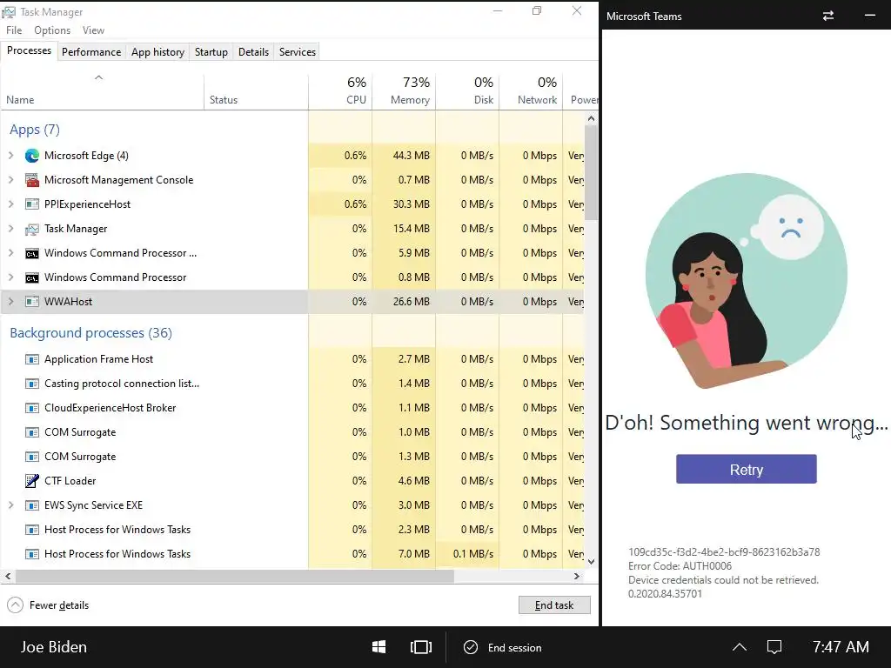The height and width of the screenshot is (668, 891).
Task: Click the Casting protocol connection listener icon
Action: coord(32,384)
